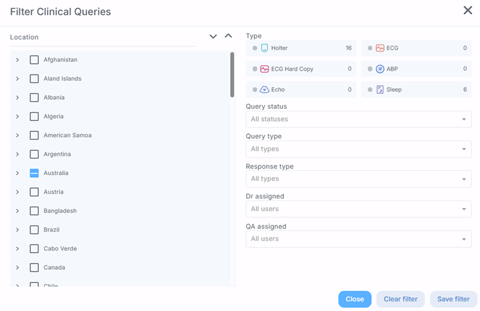Select Argentina in the location list
The width and height of the screenshot is (480, 311).
[x=57, y=155]
